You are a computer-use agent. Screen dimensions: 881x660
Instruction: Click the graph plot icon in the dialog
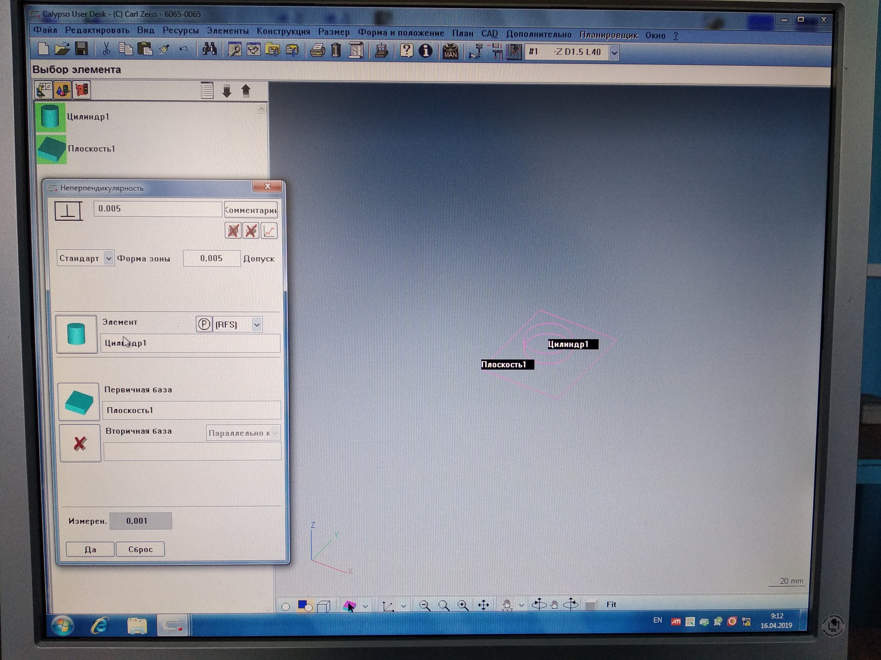point(269,231)
